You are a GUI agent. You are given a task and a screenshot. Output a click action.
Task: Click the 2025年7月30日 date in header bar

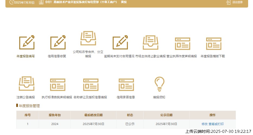(x=24, y=2)
